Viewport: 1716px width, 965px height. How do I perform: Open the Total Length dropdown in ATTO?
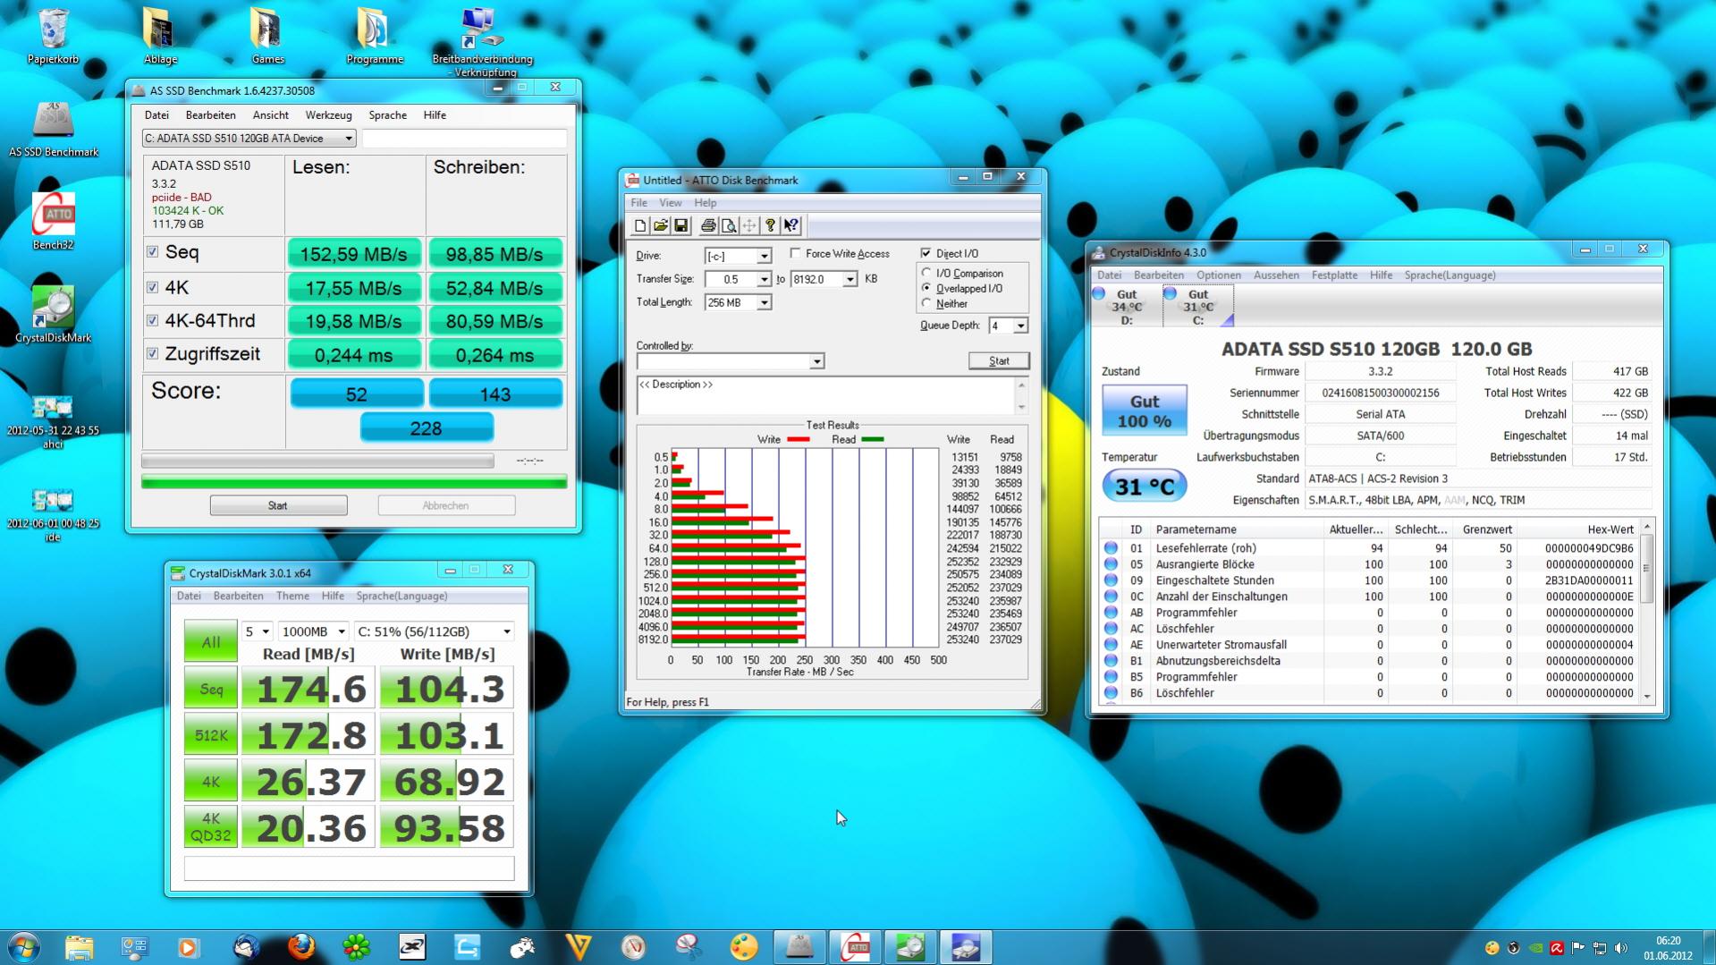pyautogui.click(x=764, y=303)
